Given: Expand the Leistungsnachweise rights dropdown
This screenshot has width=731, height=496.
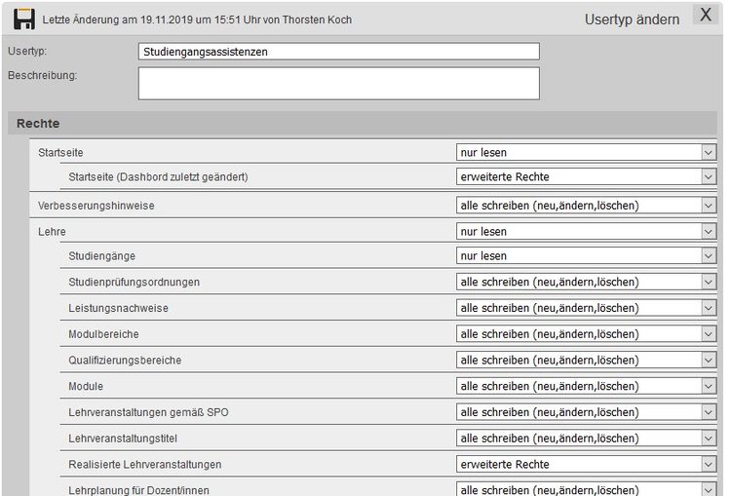Looking at the screenshot, I should 586,308.
